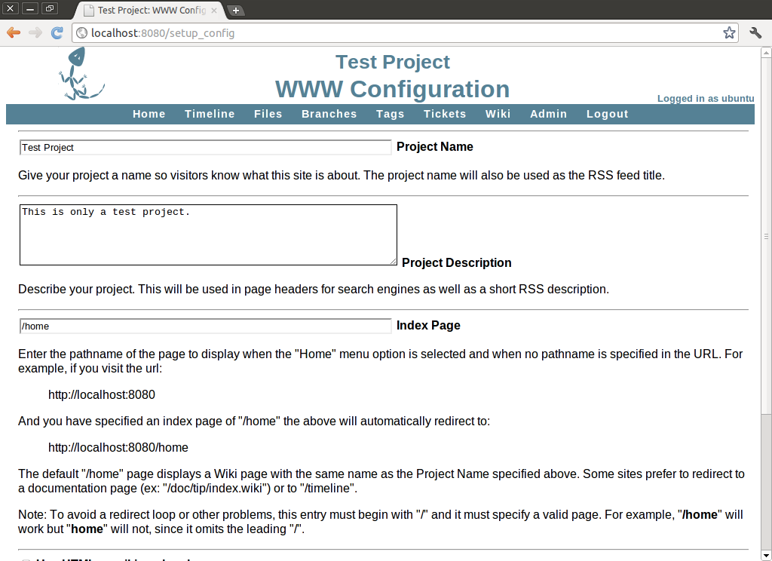Image resolution: width=772 pixels, height=561 pixels.
Task: Minimize the browser window
Action: point(29,8)
